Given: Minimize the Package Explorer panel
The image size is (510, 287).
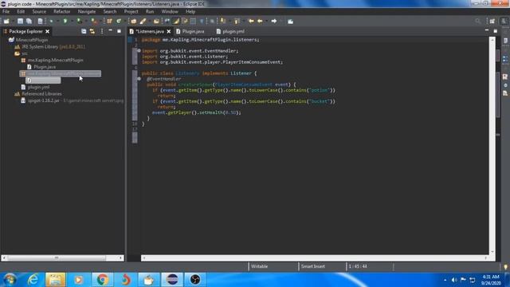Looking at the screenshot, I should coord(110,31).
